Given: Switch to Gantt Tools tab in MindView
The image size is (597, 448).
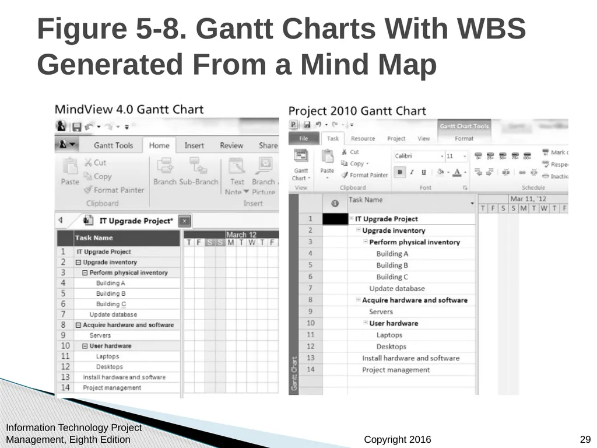Looking at the screenshot, I should [113, 145].
